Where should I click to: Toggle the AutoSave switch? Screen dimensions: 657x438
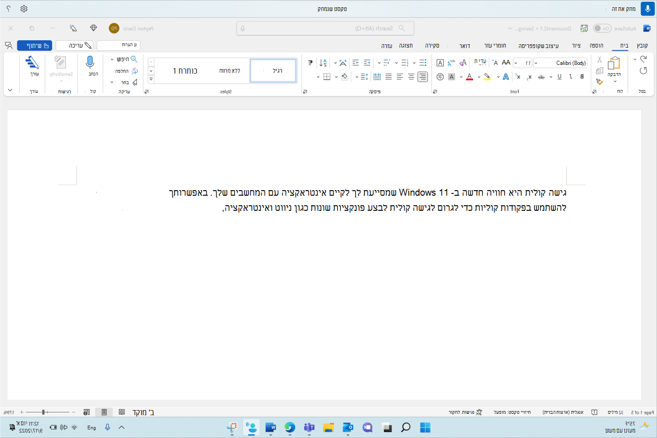point(602,28)
